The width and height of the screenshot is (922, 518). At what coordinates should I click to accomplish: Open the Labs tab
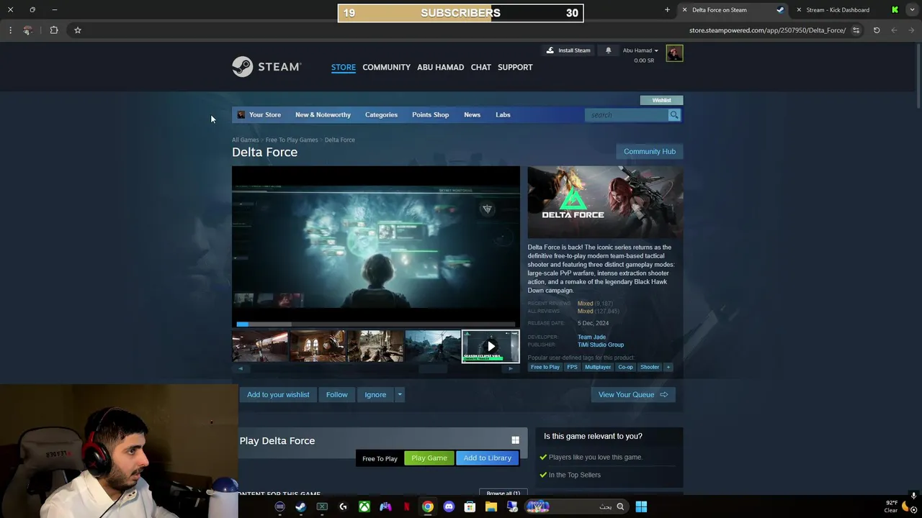tap(503, 115)
